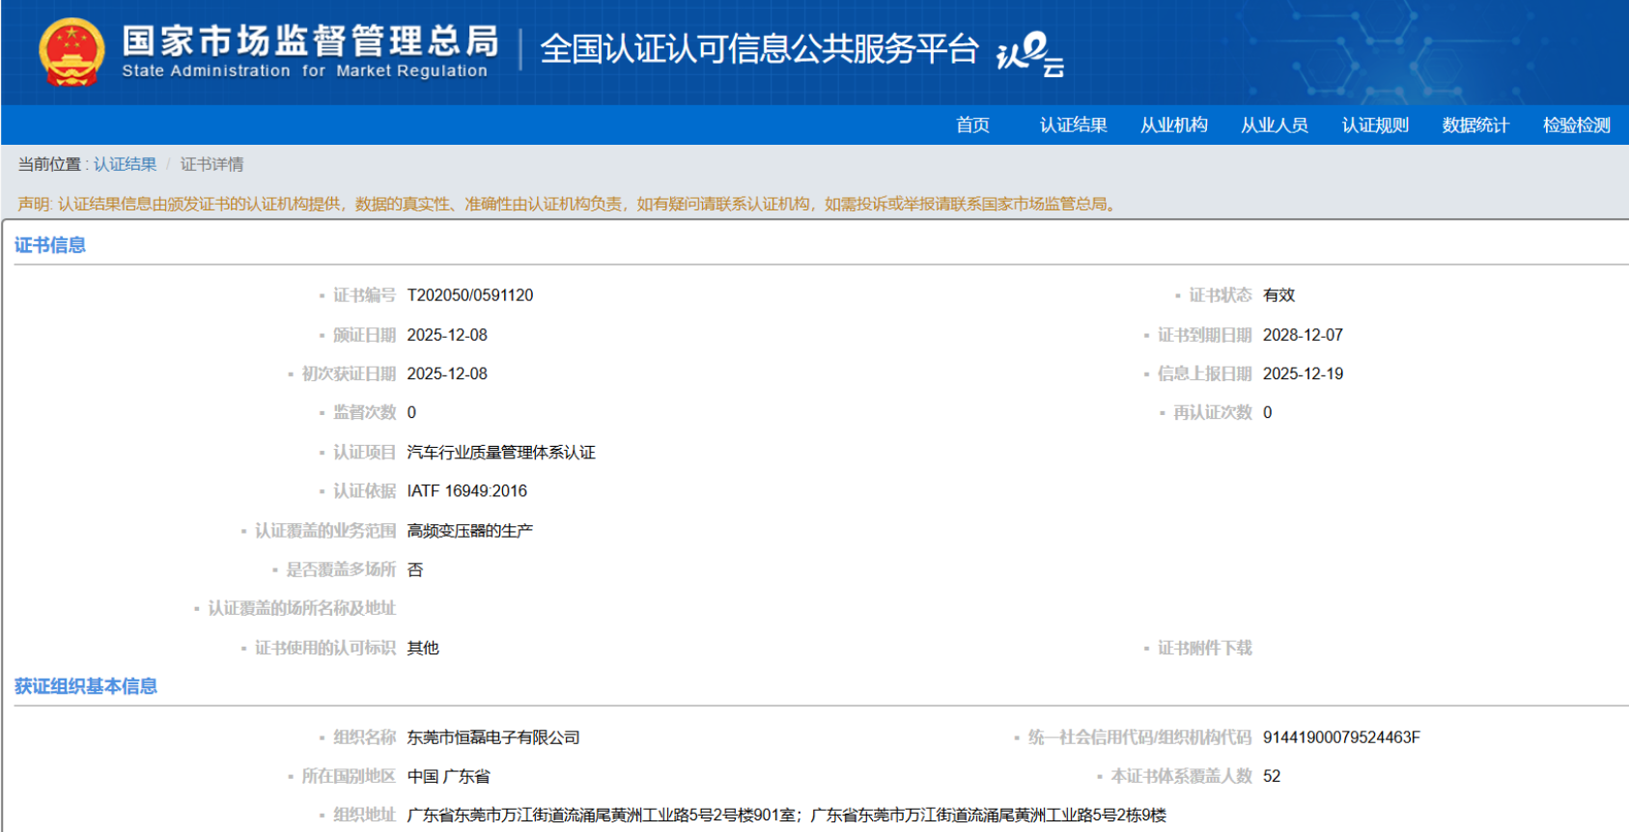Click the 全国认证认可信息公共服务平台 heading
Screen dimensions: 1629x832
tap(759, 48)
